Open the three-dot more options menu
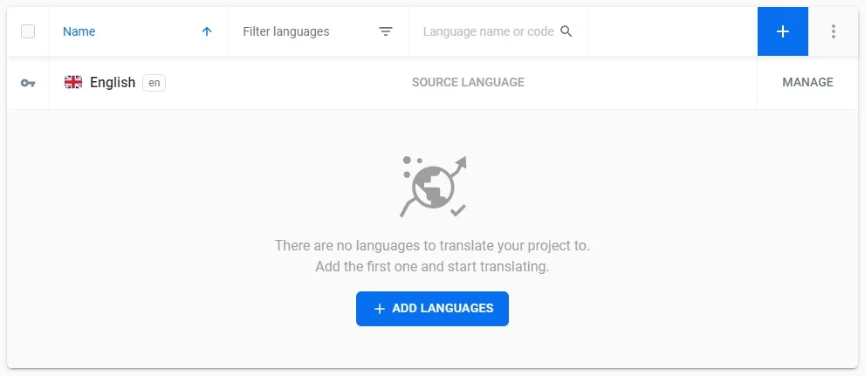The height and width of the screenshot is (376, 865). pos(834,31)
